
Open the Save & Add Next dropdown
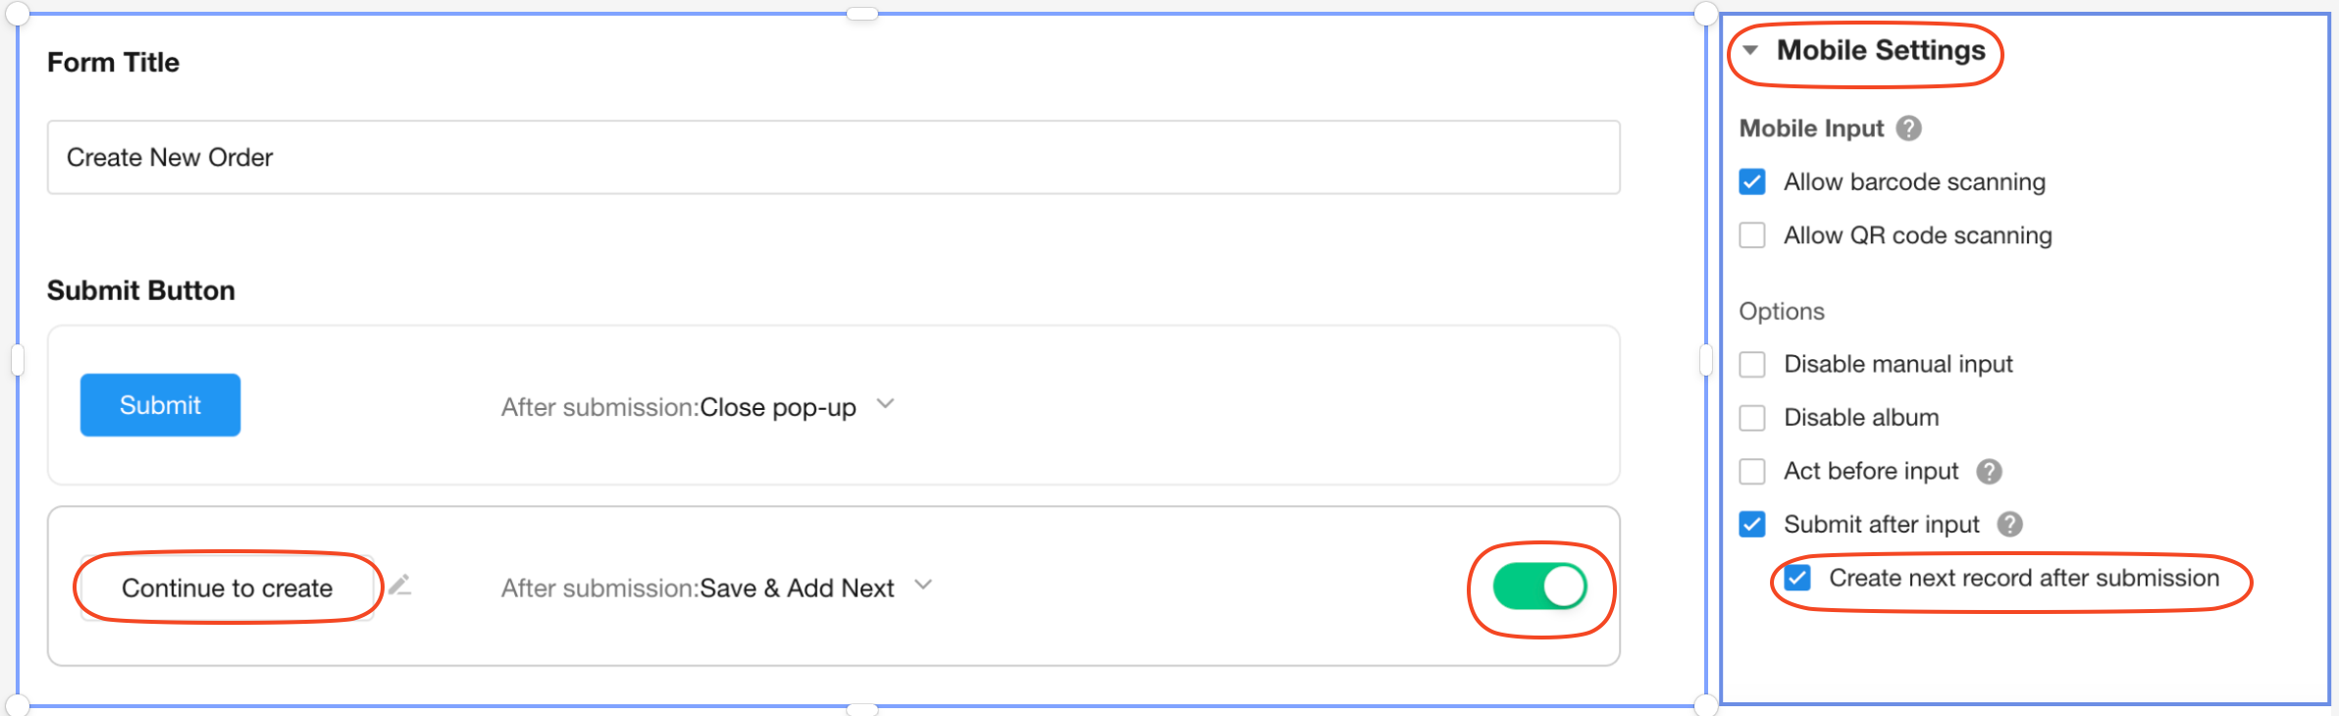pyautogui.click(x=923, y=587)
